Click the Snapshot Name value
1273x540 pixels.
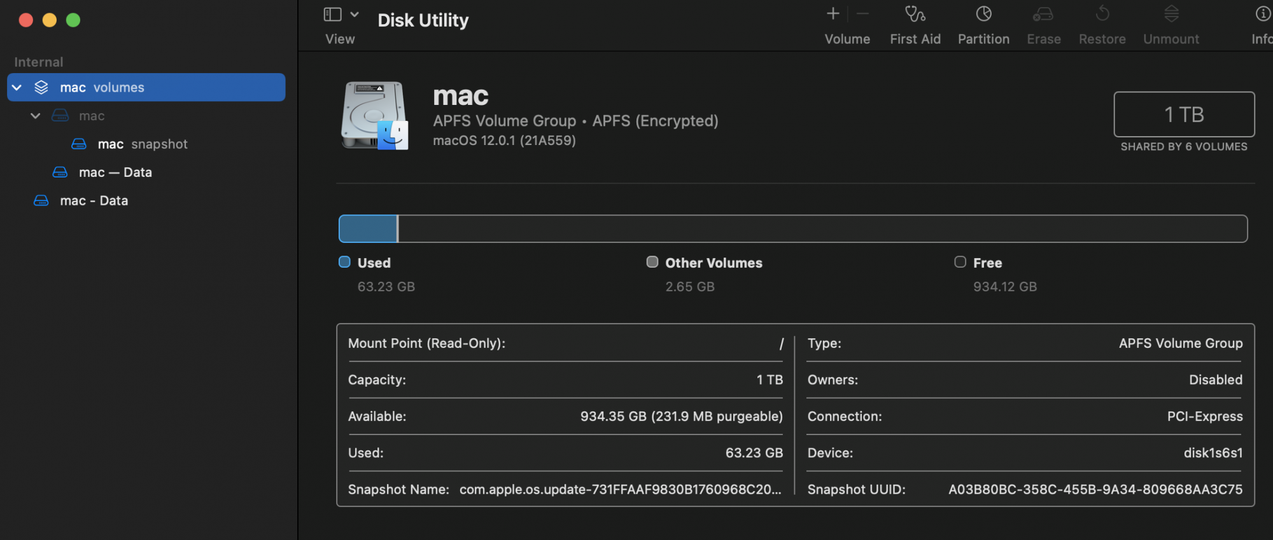(x=621, y=490)
